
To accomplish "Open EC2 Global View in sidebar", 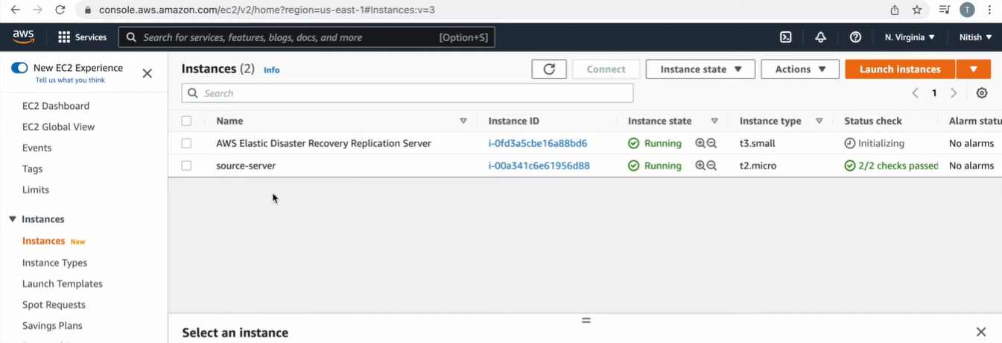I will pyautogui.click(x=59, y=127).
